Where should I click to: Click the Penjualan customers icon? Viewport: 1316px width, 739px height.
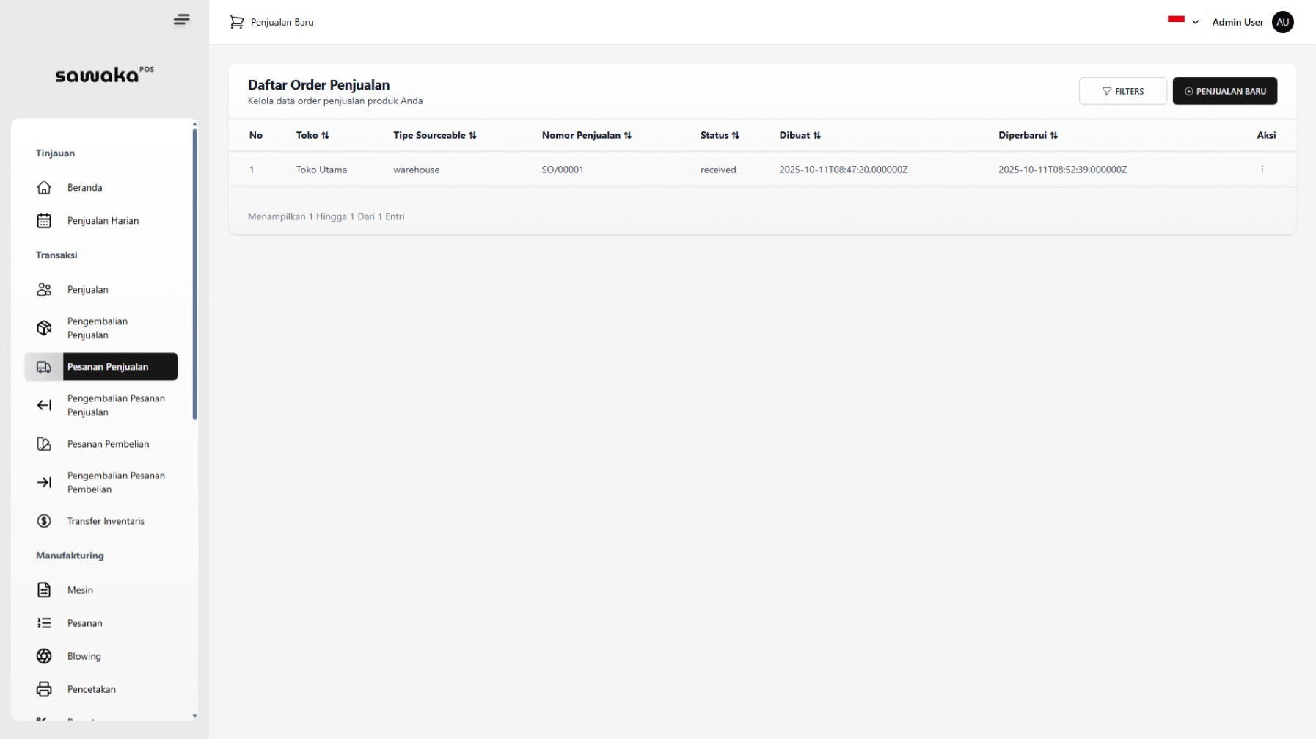click(x=44, y=289)
